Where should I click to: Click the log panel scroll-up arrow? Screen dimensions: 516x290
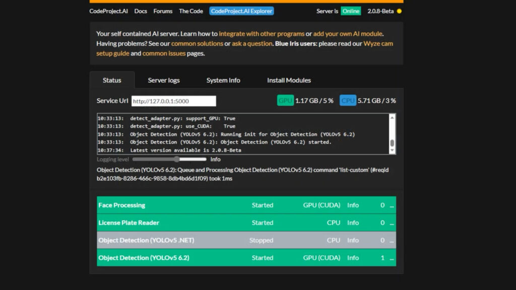(x=392, y=118)
